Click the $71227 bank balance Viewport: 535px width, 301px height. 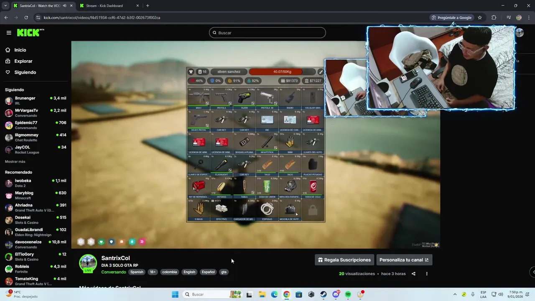pos(313,81)
